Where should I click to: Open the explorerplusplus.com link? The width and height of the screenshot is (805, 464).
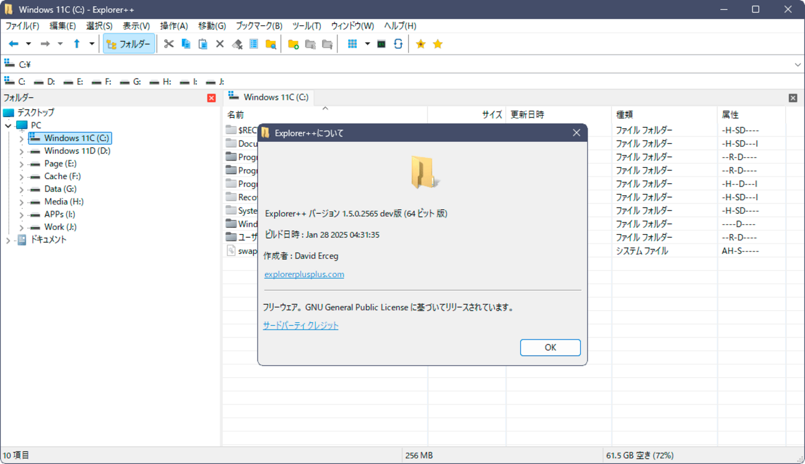coord(304,274)
